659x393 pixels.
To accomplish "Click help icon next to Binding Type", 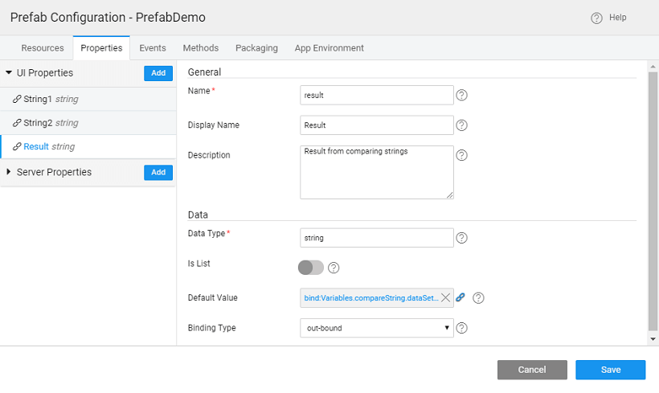I will (462, 328).
